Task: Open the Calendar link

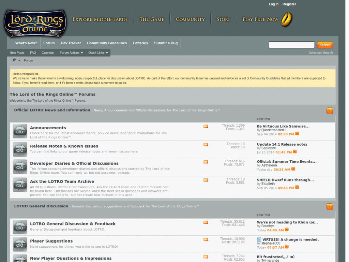Action: [x=48, y=53]
